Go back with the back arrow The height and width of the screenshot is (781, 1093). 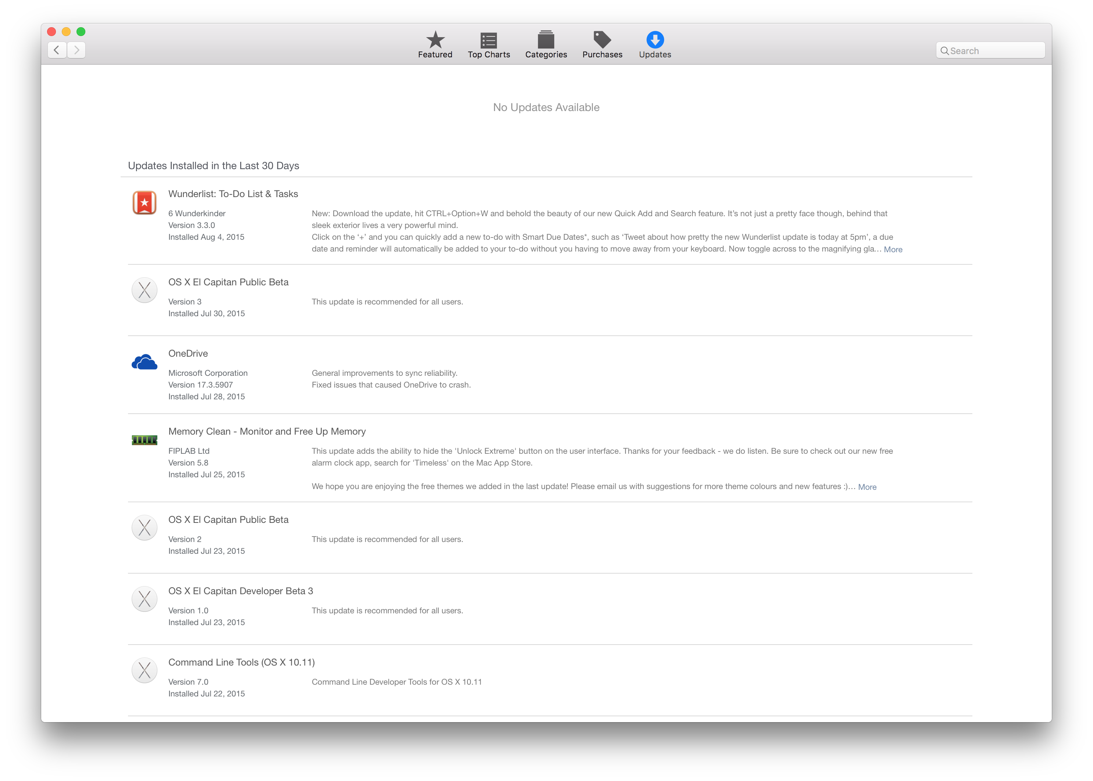click(57, 50)
